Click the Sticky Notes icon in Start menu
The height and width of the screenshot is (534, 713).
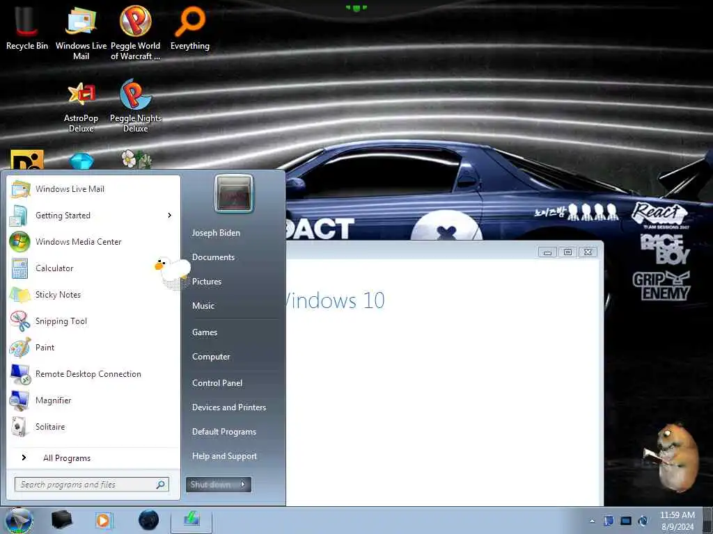(20, 295)
